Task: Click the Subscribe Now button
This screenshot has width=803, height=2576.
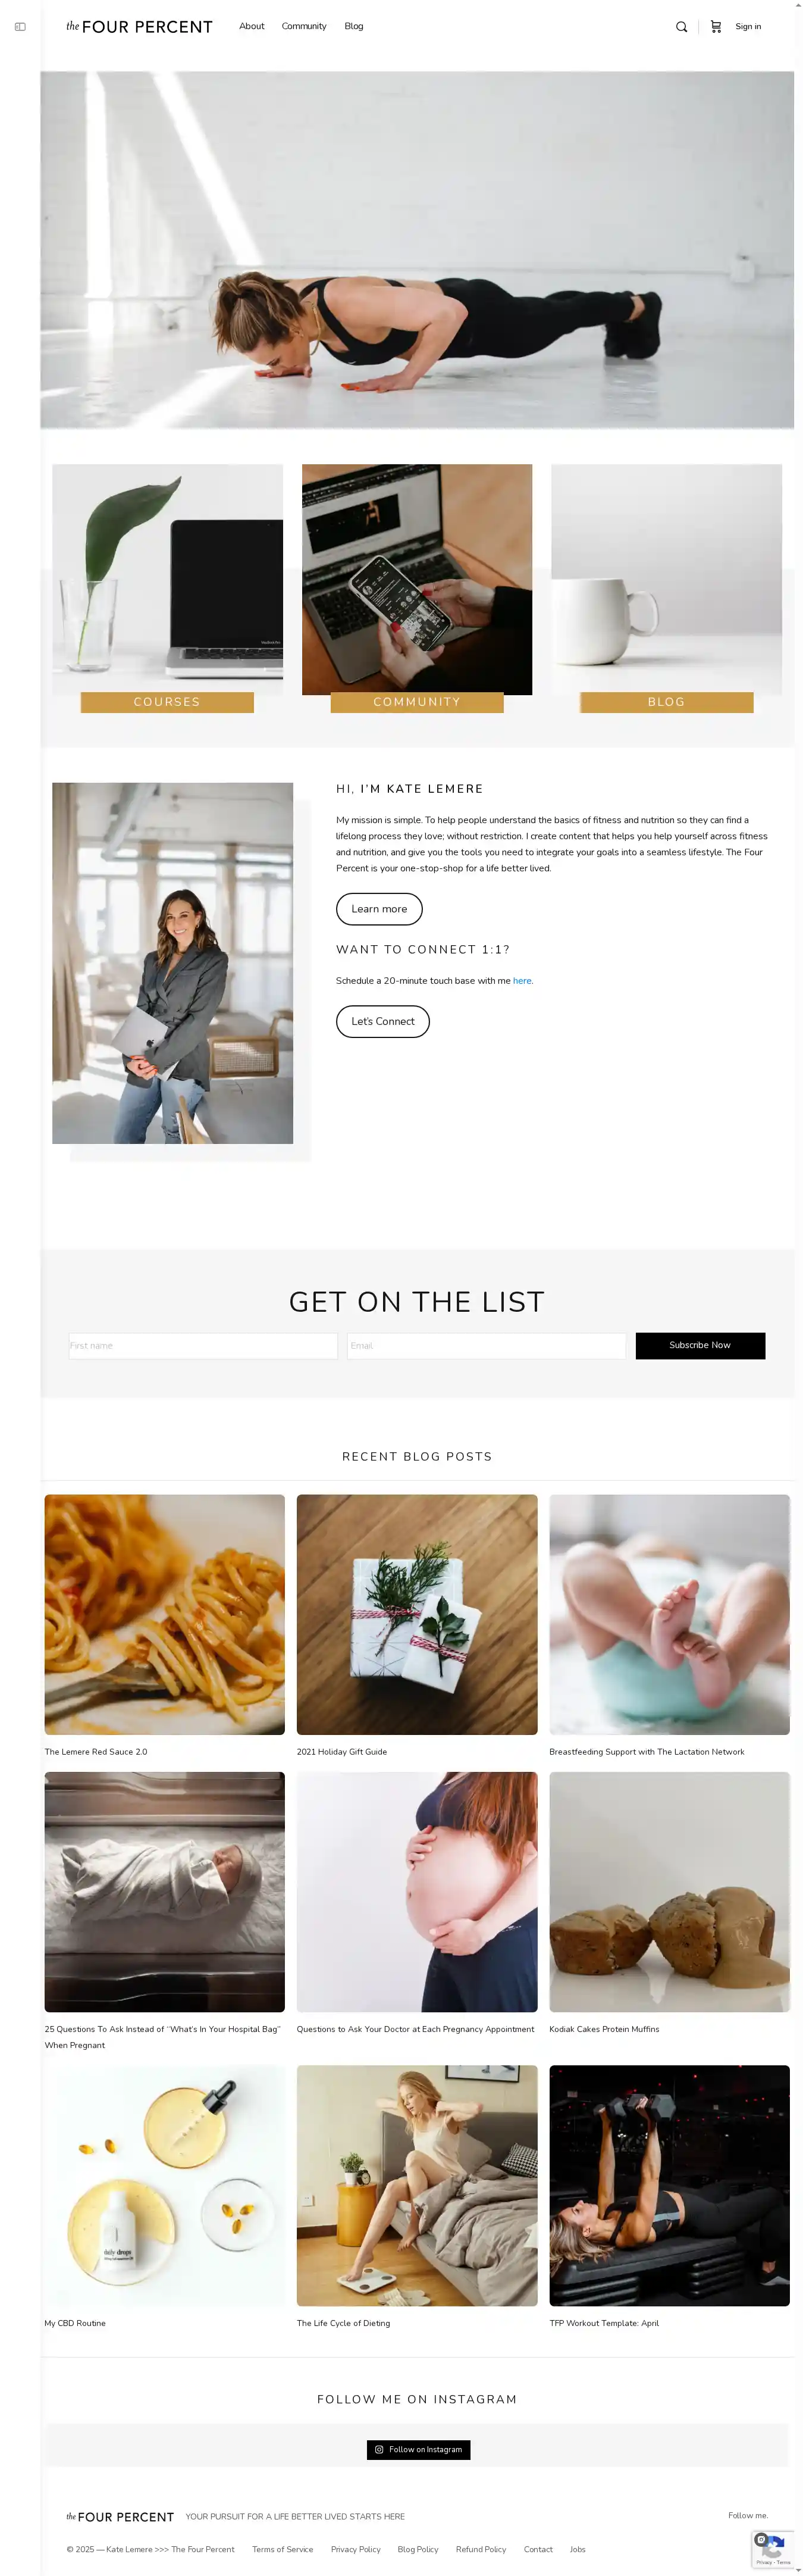Action: click(700, 1345)
